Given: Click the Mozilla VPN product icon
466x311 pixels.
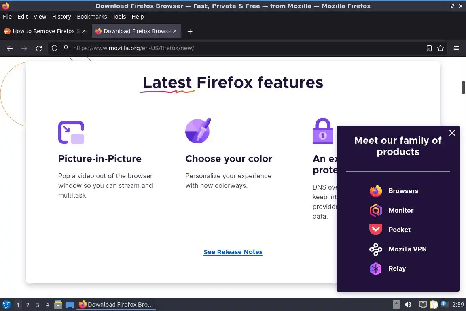Looking at the screenshot, I should point(376,249).
